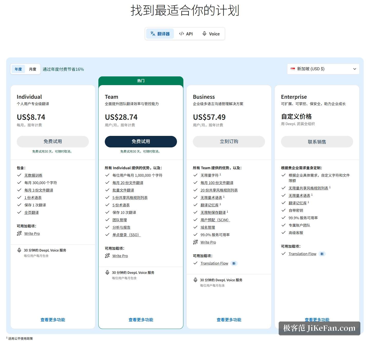Click 免费试用 button in Individual plan
The image size is (366, 341).
(x=53, y=142)
